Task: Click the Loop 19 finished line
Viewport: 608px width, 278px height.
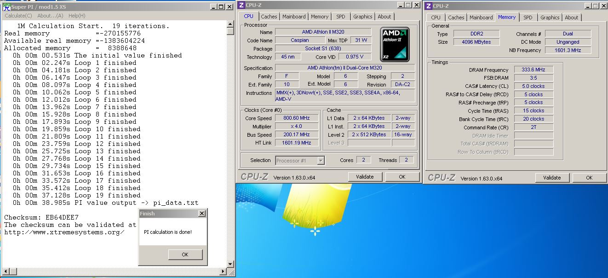Action: click(77, 195)
